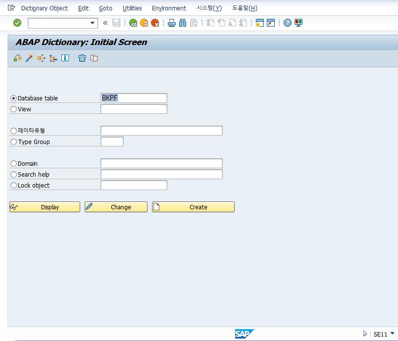398x341 pixels.
Task: Select the Lock object radio button
Action: point(13,185)
